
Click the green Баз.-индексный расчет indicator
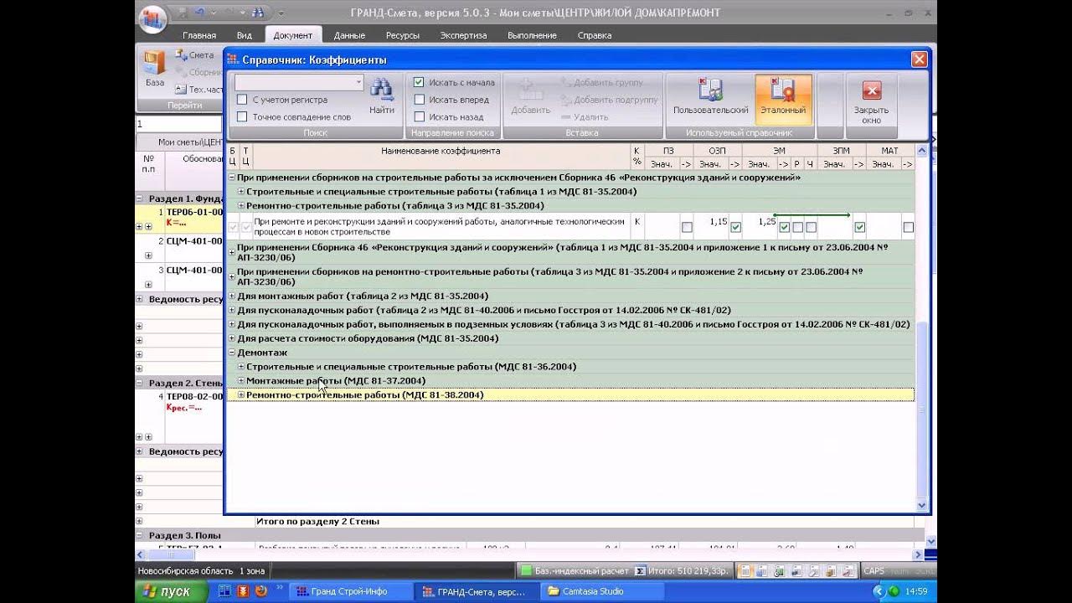tap(526, 570)
